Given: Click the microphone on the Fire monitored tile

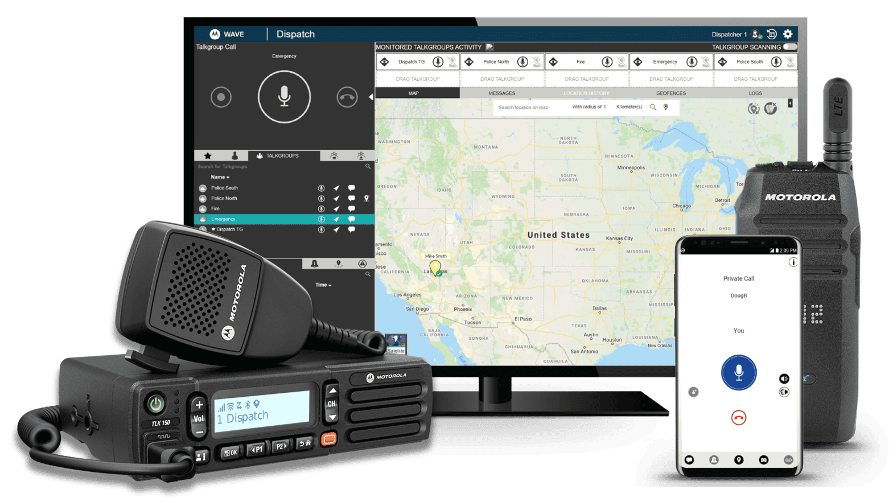Looking at the screenshot, I should [607, 61].
